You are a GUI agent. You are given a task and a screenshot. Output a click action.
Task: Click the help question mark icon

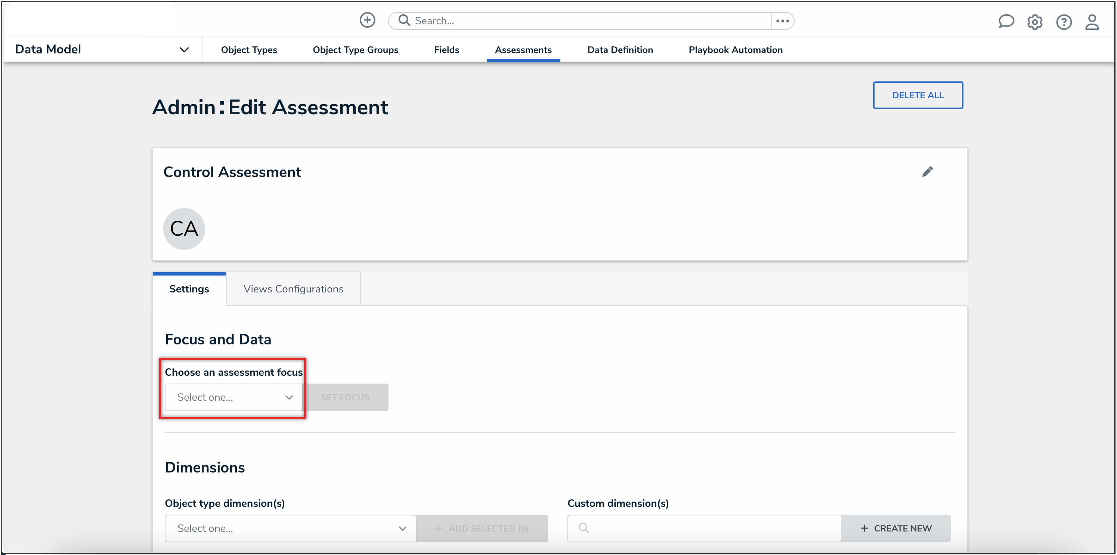[x=1064, y=22]
